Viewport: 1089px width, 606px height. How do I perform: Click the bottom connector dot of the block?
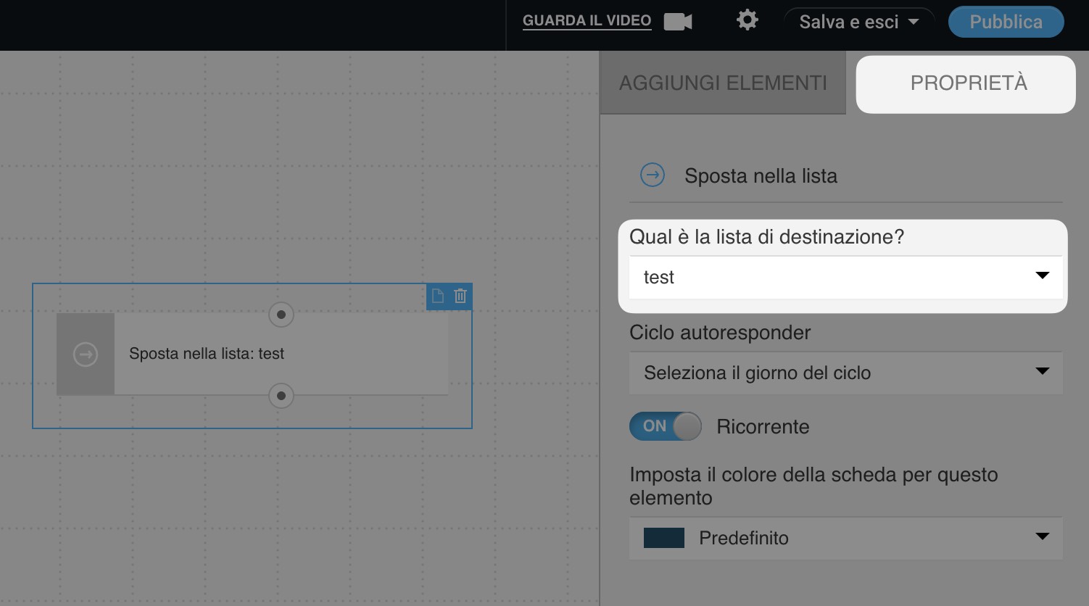(x=281, y=396)
